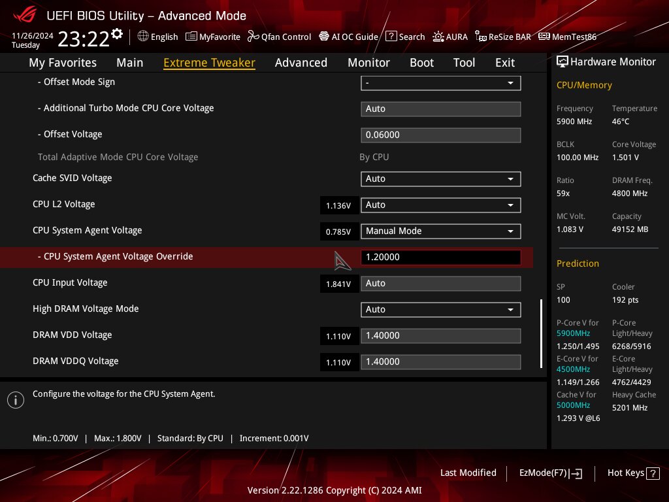Open CPU L2 Voltage dropdown

440,205
